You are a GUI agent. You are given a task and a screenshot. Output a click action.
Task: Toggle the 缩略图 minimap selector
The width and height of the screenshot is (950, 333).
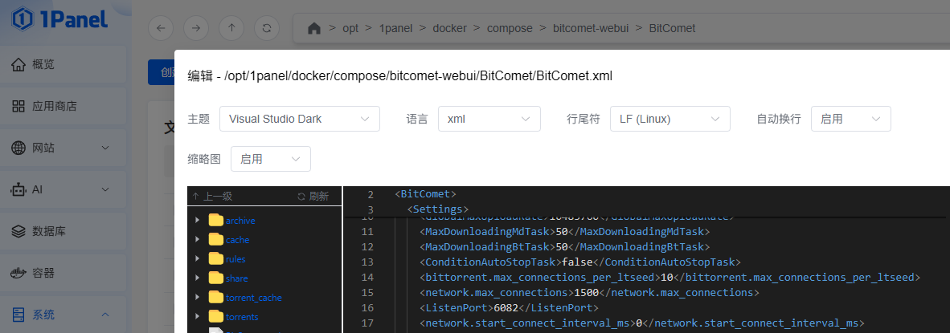pyautogui.click(x=270, y=159)
